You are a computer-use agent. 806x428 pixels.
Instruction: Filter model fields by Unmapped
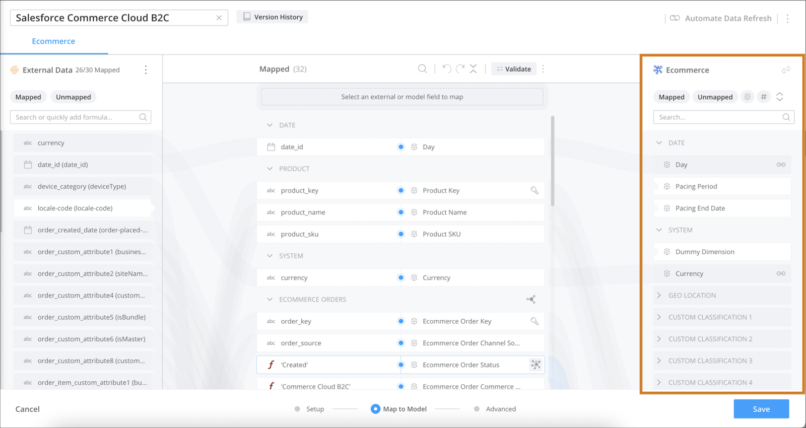[715, 97]
